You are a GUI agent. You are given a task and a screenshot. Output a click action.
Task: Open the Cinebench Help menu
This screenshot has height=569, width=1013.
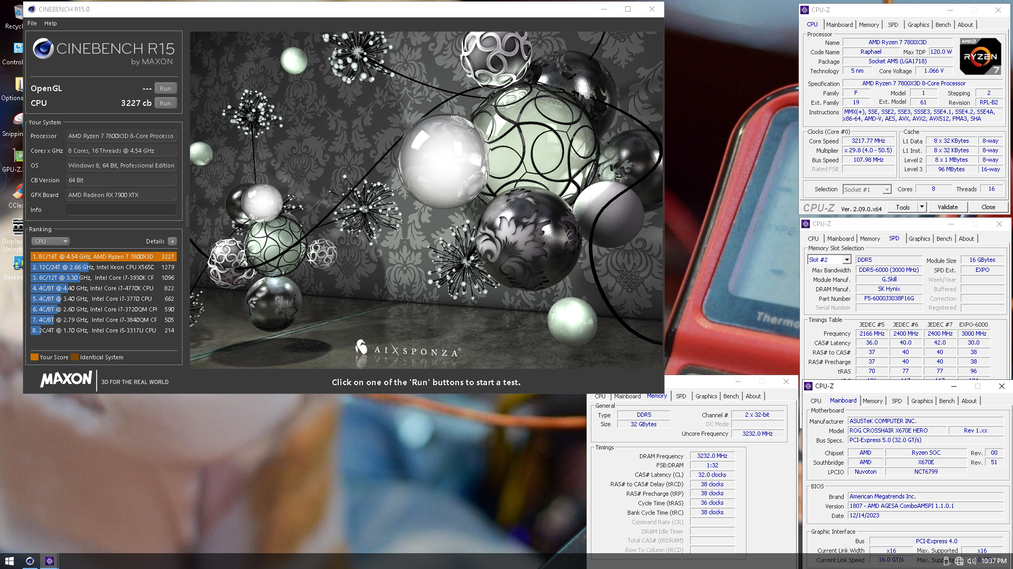[51, 23]
